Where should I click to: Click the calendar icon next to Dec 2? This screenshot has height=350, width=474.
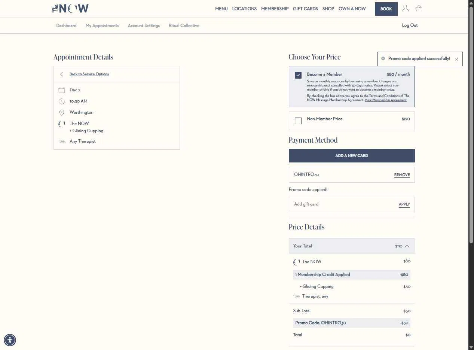(62, 90)
